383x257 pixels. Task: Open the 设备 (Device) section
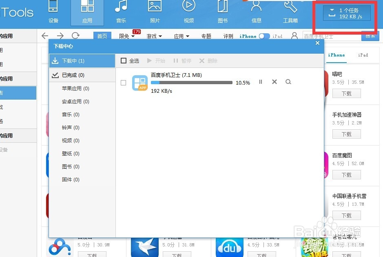(x=53, y=12)
